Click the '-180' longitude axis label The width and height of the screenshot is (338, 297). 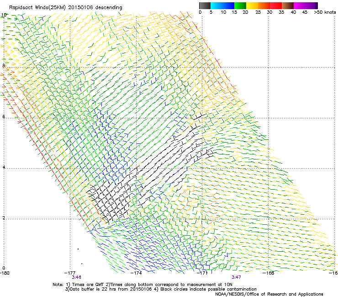(5, 273)
